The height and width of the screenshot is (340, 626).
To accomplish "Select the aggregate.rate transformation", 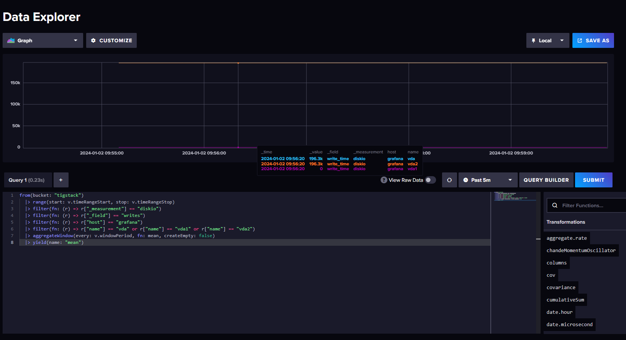I will (x=566, y=238).
